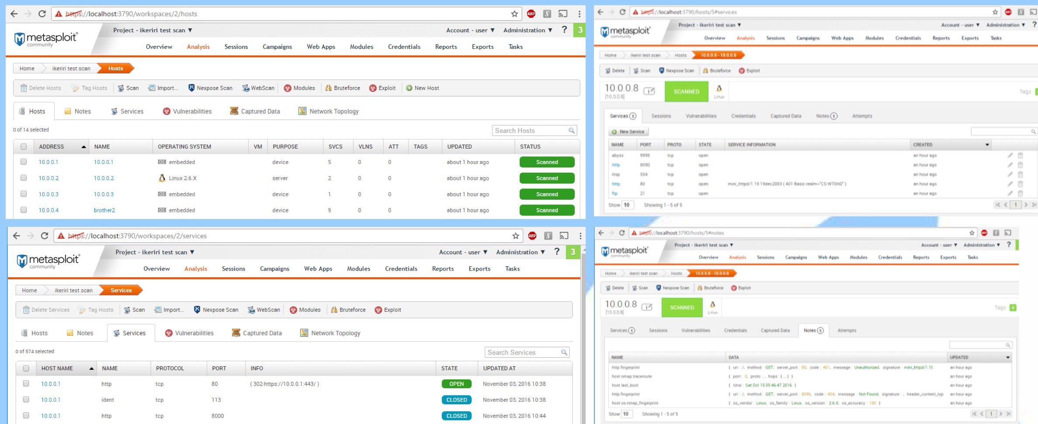The image size is (1038, 424).
Task: Click Import... in the Hosts window toolbar
Action: (163, 88)
